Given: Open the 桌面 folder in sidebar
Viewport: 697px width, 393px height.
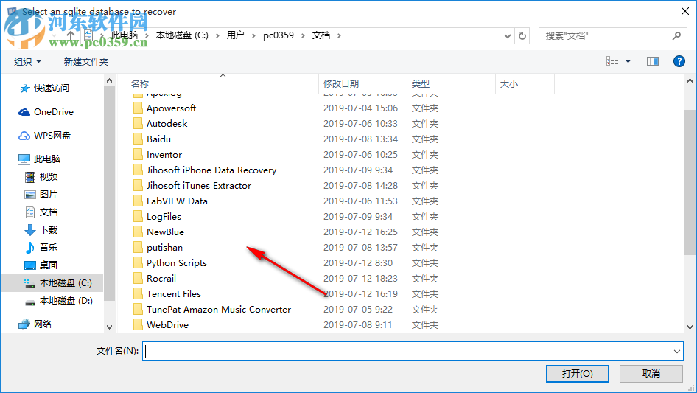Looking at the screenshot, I should pos(48,265).
